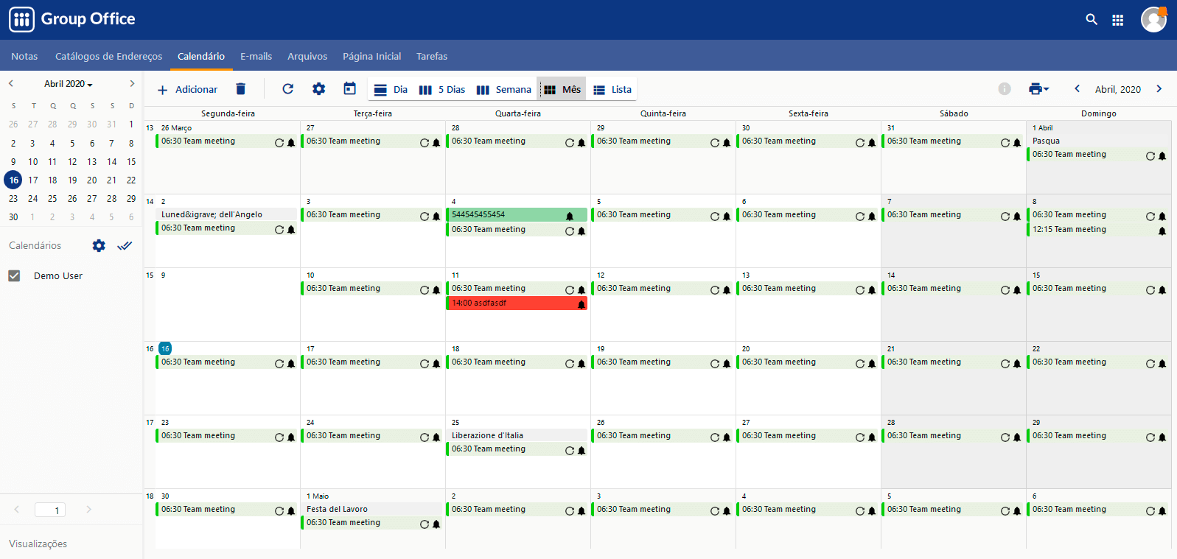Previous month arrow in mini calendar
Screen dimensions: 1177x559
pos(11,84)
